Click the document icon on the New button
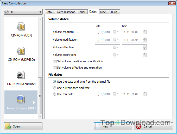177x134 pixels. pyautogui.click(x=98, y=126)
